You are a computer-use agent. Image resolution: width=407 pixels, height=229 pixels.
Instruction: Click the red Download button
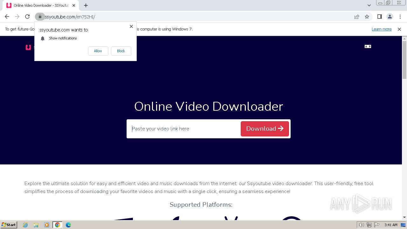click(265, 129)
